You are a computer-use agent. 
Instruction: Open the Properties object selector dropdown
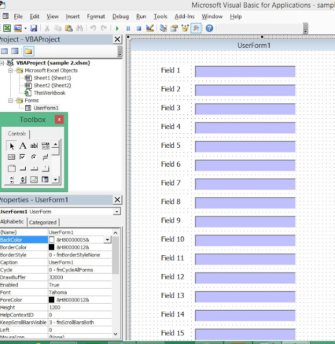click(x=117, y=212)
